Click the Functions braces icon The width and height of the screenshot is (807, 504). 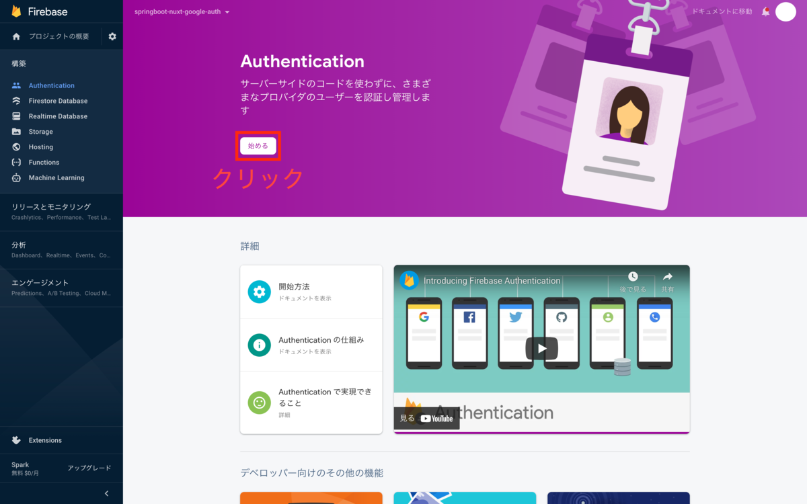point(16,163)
